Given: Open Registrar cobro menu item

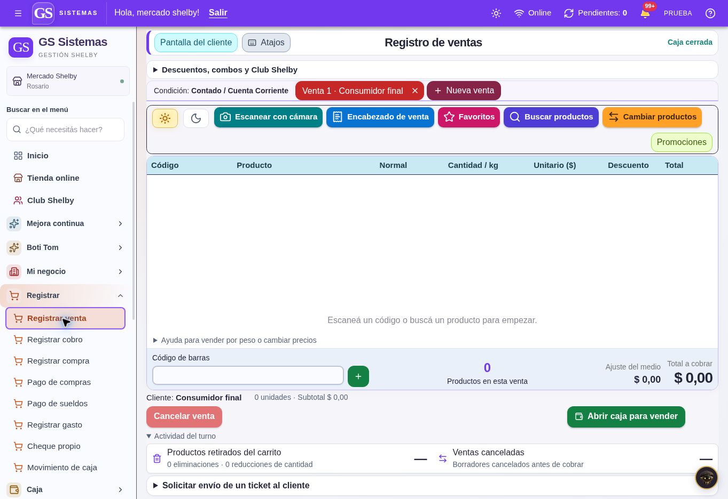Looking at the screenshot, I should (x=66, y=340).
